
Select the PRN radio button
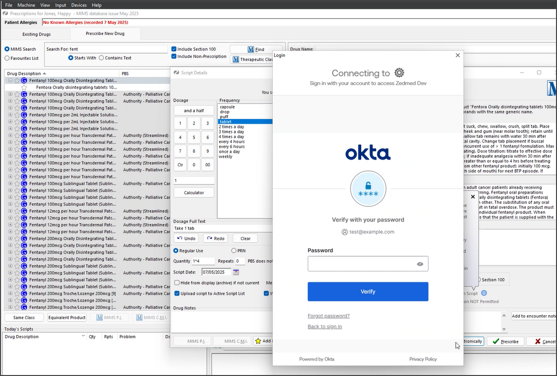234,251
